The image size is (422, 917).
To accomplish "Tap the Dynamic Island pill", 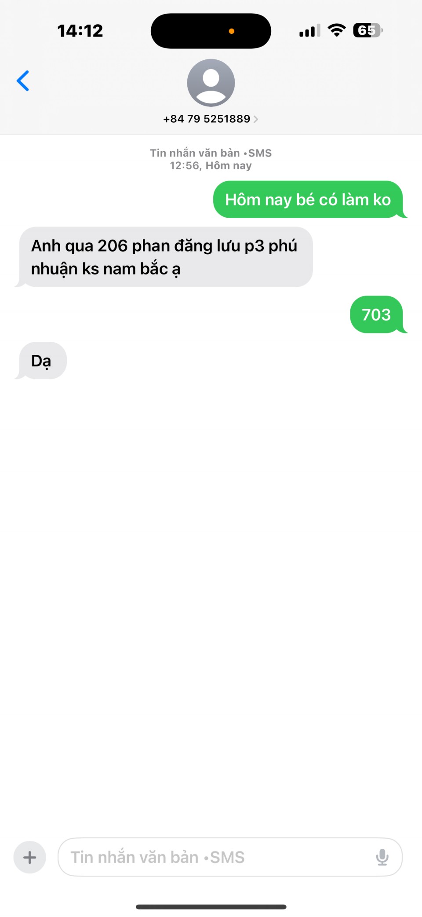I will click(x=211, y=31).
